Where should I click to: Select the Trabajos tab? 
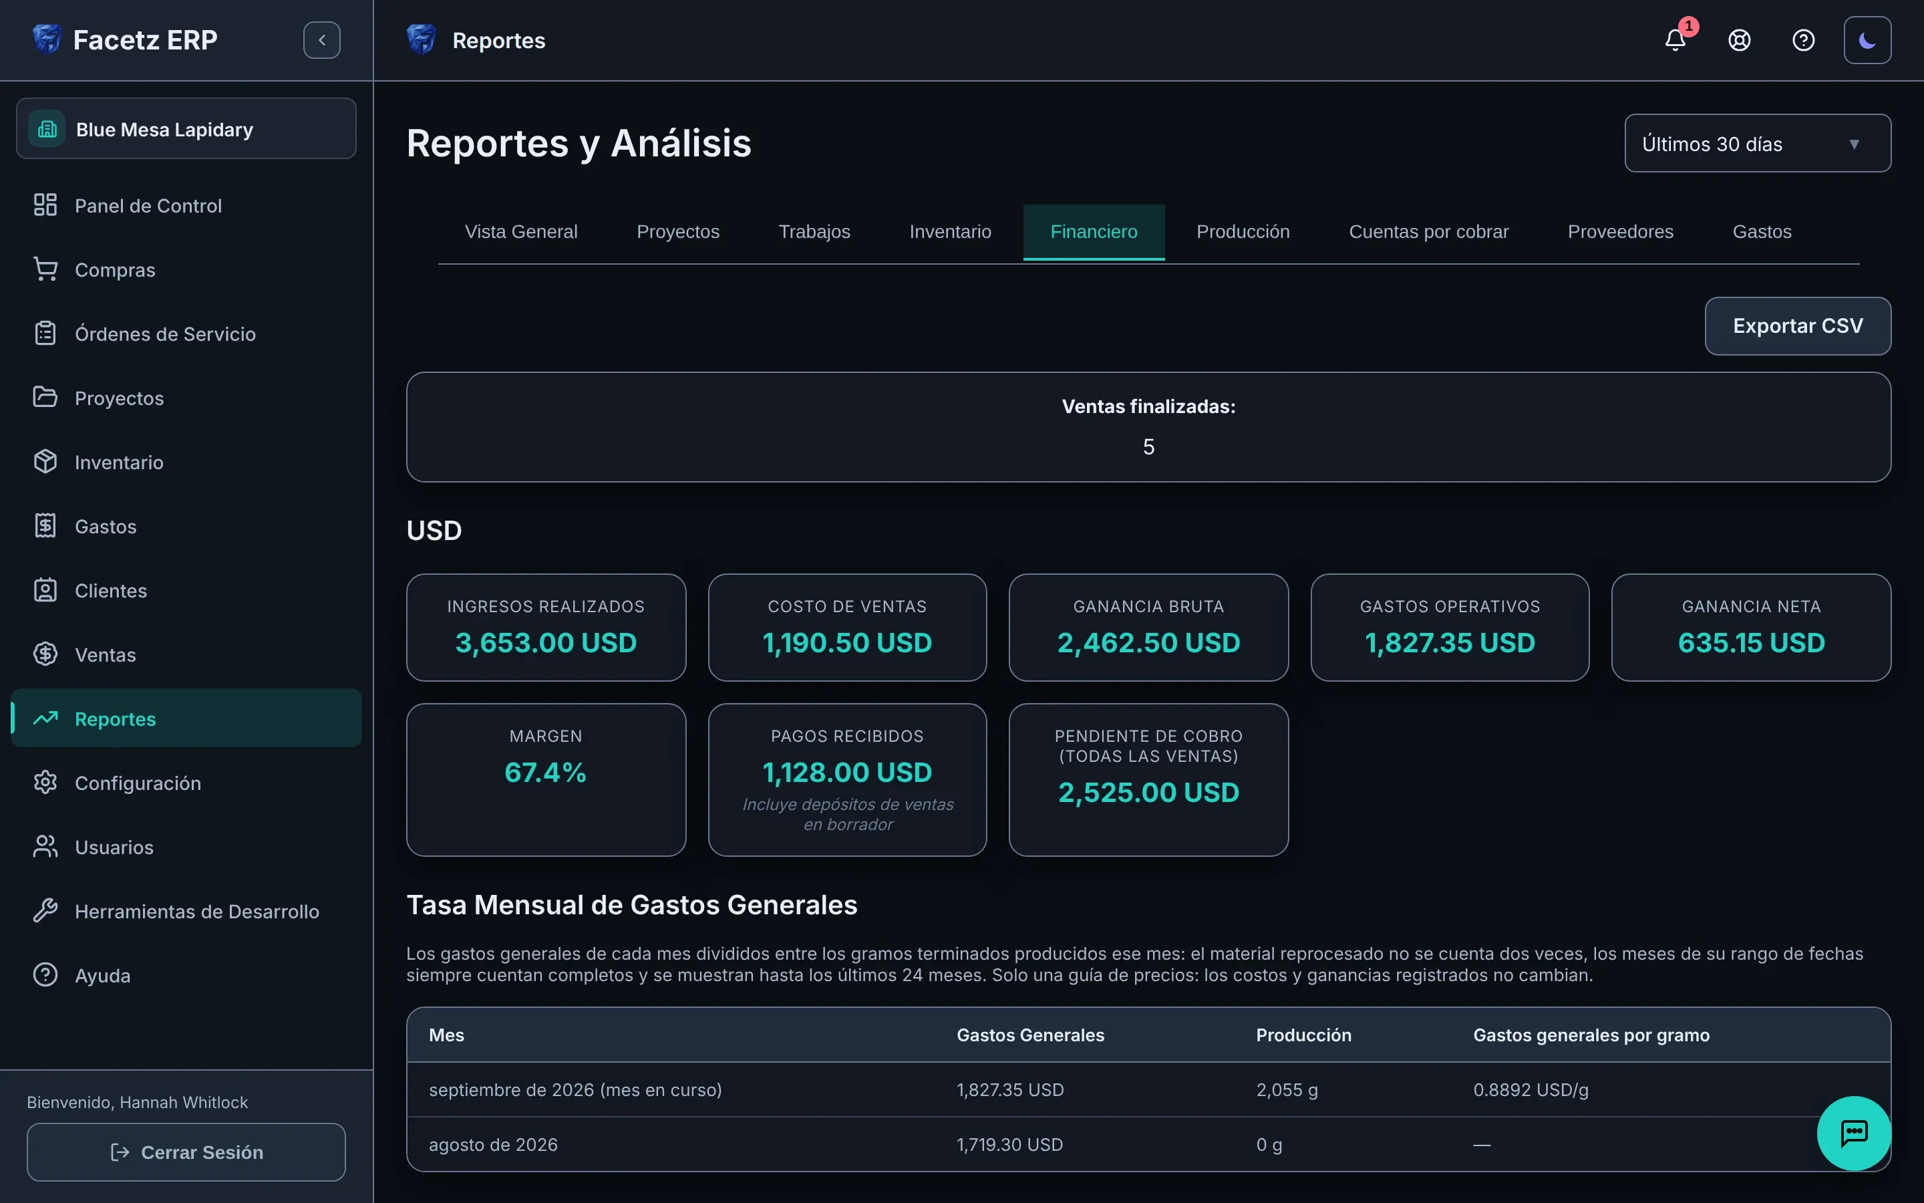tap(814, 231)
